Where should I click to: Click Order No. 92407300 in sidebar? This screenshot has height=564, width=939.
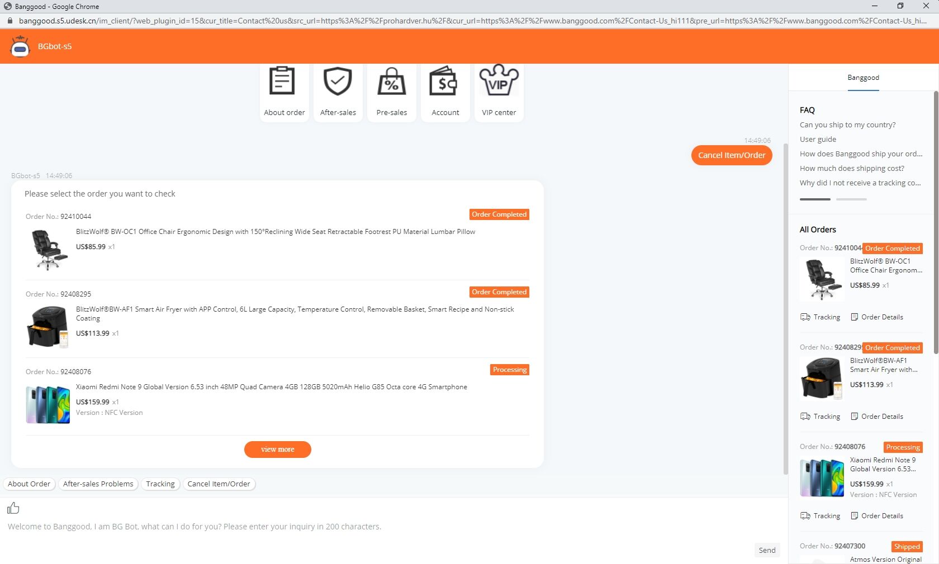[832, 546]
